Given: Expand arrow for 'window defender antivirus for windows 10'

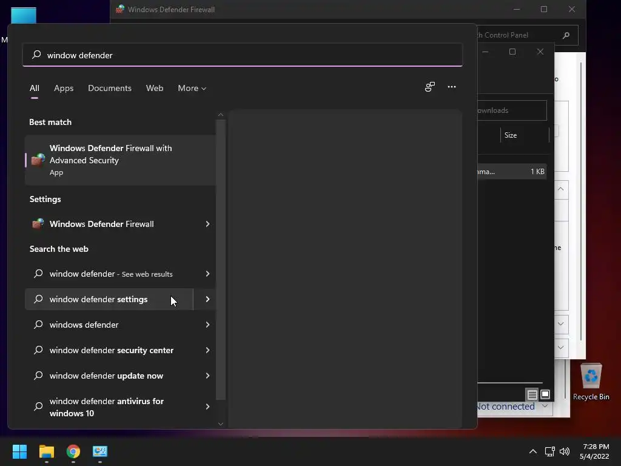Looking at the screenshot, I should [207, 407].
